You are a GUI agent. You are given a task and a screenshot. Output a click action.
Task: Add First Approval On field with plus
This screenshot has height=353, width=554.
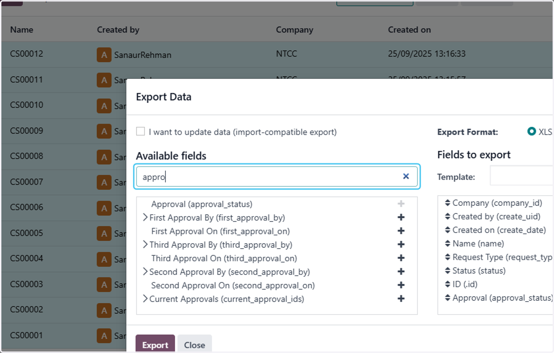coord(401,231)
